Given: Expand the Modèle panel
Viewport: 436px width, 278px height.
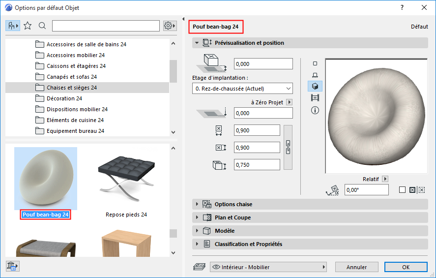Looking at the screenshot, I should click(310, 231).
